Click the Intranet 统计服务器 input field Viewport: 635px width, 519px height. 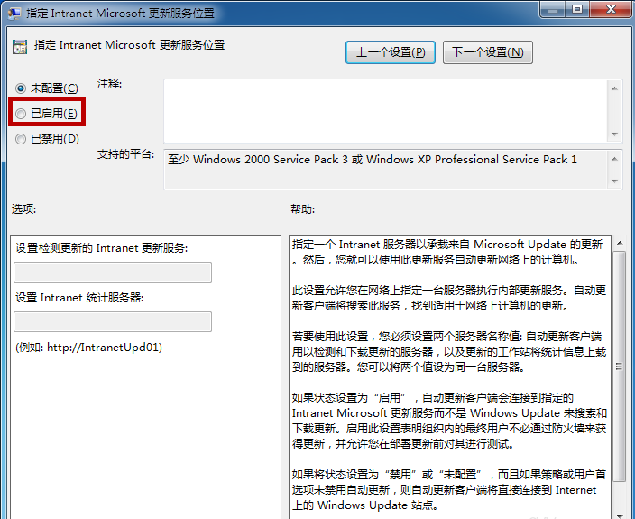113,321
